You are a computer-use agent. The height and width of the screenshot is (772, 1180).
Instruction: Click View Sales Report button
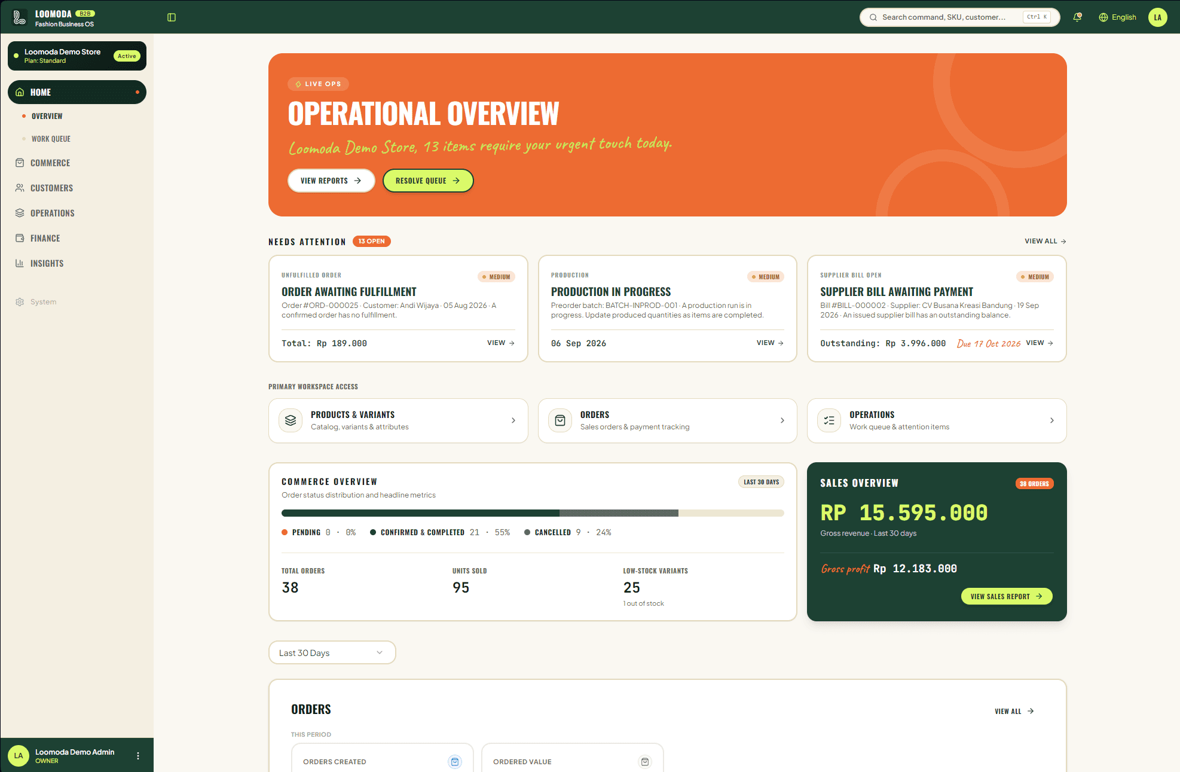pyautogui.click(x=1007, y=596)
